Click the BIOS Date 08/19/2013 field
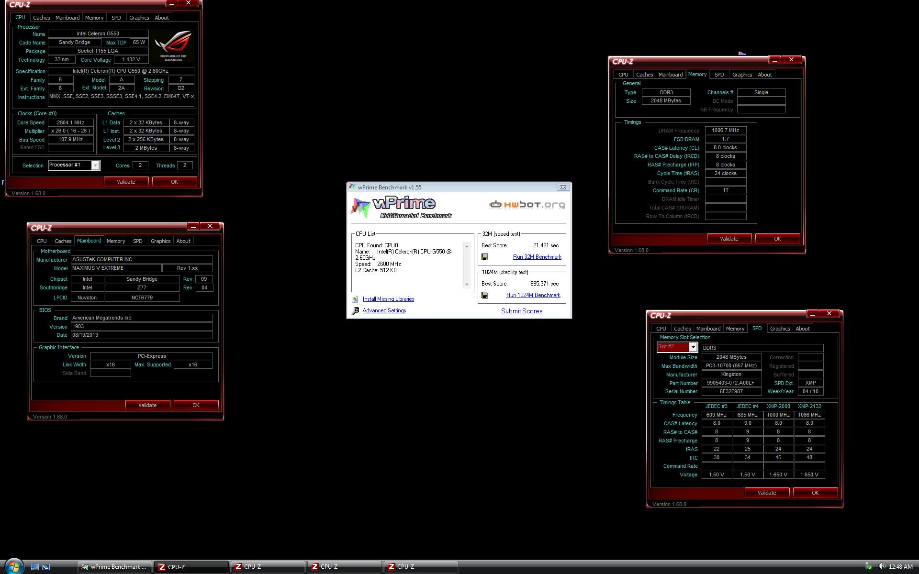919x574 pixels. pyautogui.click(x=142, y=335)
